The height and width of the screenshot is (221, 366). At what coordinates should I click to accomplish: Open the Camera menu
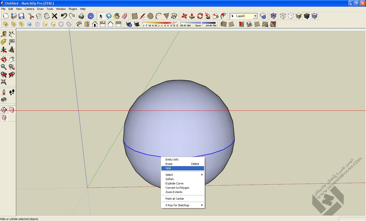point(29,9)
